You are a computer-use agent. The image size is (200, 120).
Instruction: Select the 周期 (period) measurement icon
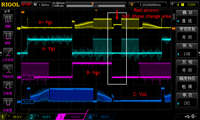pos(8,19)
